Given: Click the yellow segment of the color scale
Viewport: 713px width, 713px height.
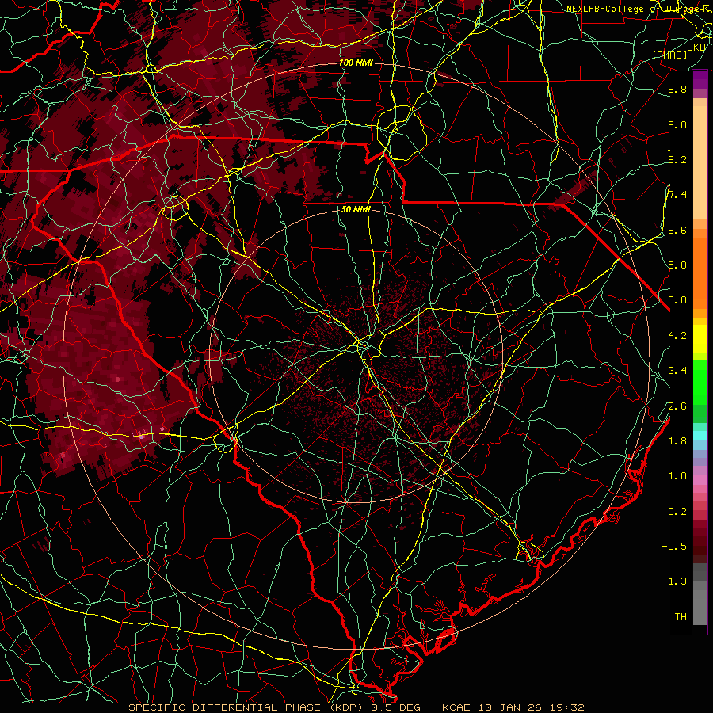Looking at the screenshot, I should [700, 339].
